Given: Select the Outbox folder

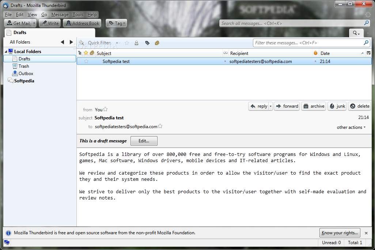Looking at the screenshot, I should coord(26,74).
